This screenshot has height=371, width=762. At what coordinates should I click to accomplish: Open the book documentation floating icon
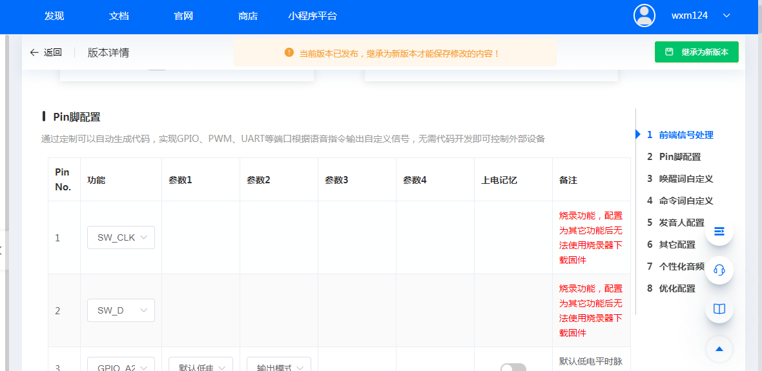click(719, 309)
